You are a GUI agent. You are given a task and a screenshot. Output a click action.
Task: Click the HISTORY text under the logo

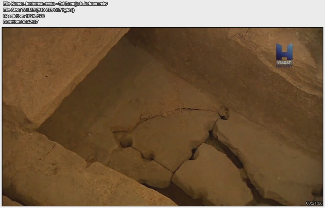pos(284,66)
